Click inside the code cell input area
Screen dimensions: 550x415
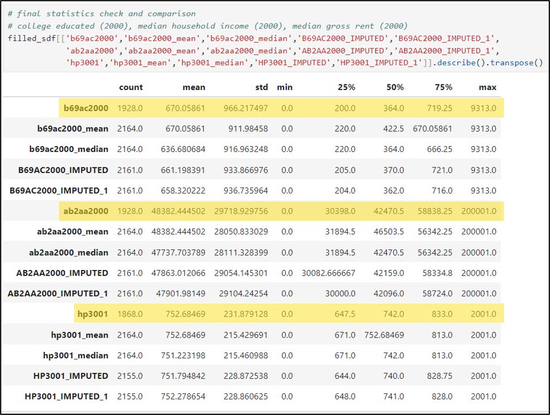[274, 38]
